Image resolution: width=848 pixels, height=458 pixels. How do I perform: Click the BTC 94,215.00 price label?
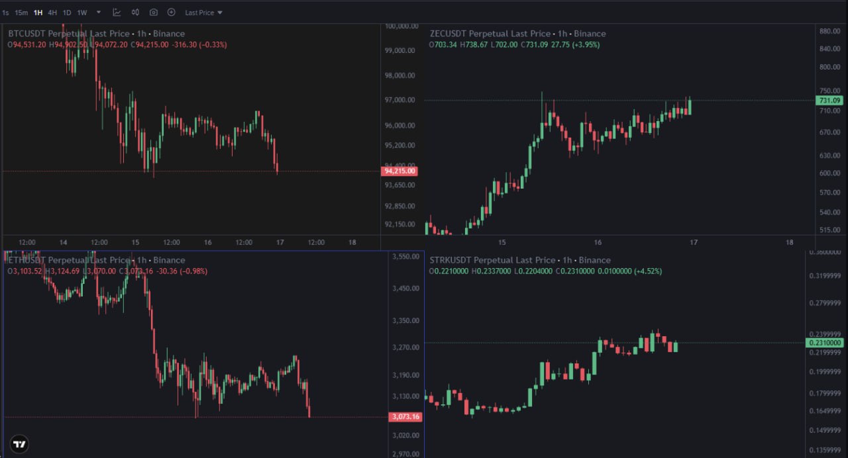399,171
